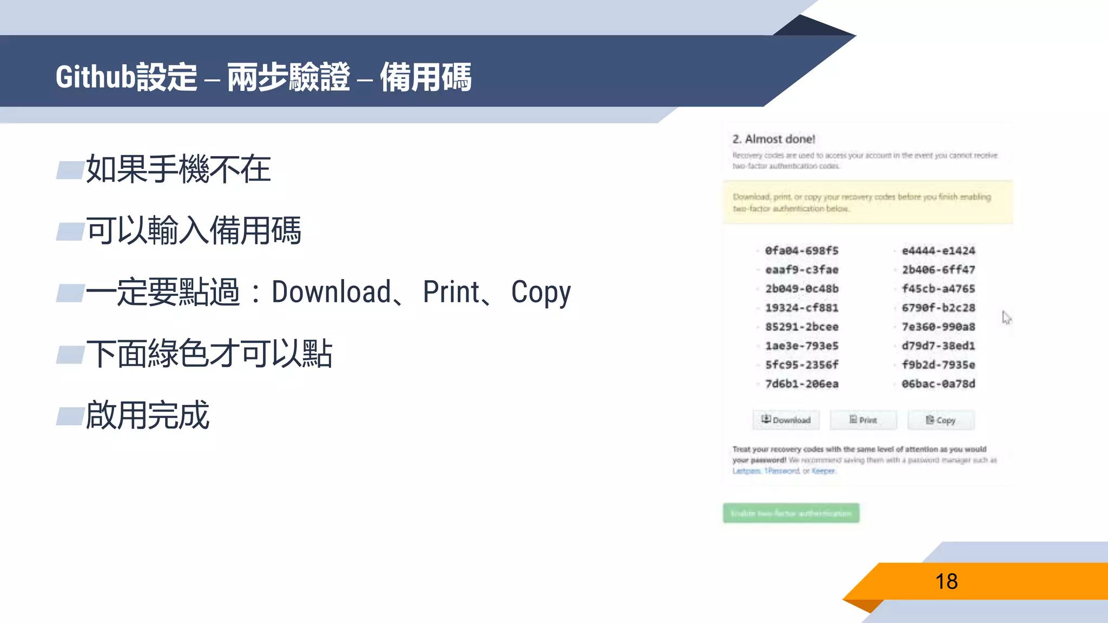This screenshot has width=1108, height=623.
Task: Click the Download recovery codes button
Action: click(786, 420)
